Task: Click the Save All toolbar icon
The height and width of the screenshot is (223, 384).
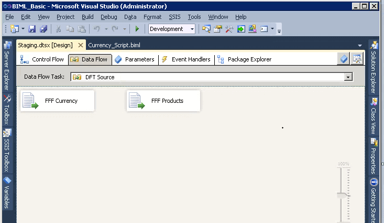Action: point(43,29)
